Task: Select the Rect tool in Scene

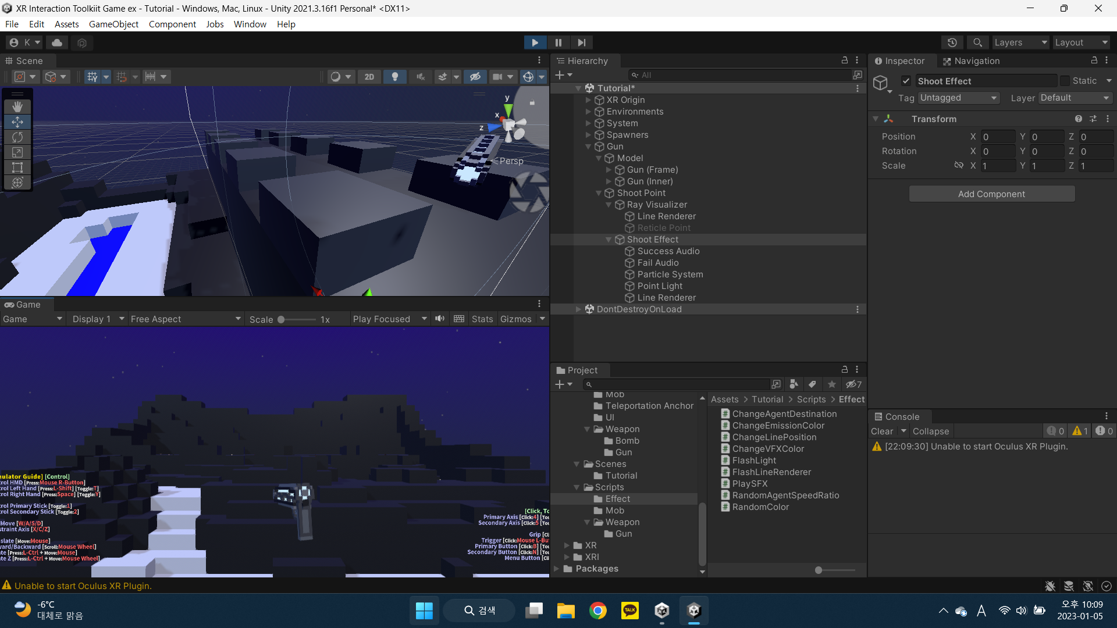Action: coord(17,167)
